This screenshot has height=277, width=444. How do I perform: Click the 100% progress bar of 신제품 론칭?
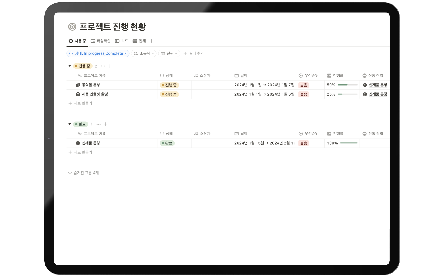click(349, 143)
